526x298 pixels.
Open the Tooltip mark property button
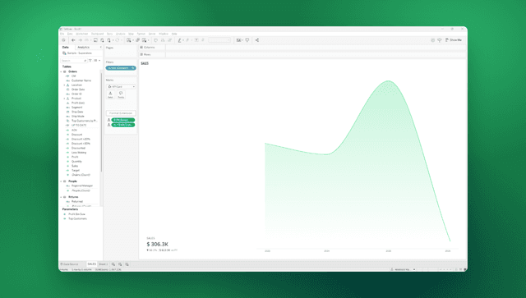121,94
